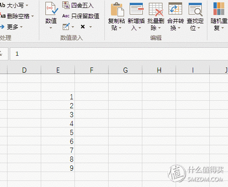Click the 删除空格 text label
The height and width of the screenshot is (187, 228).
pos(18,16)
